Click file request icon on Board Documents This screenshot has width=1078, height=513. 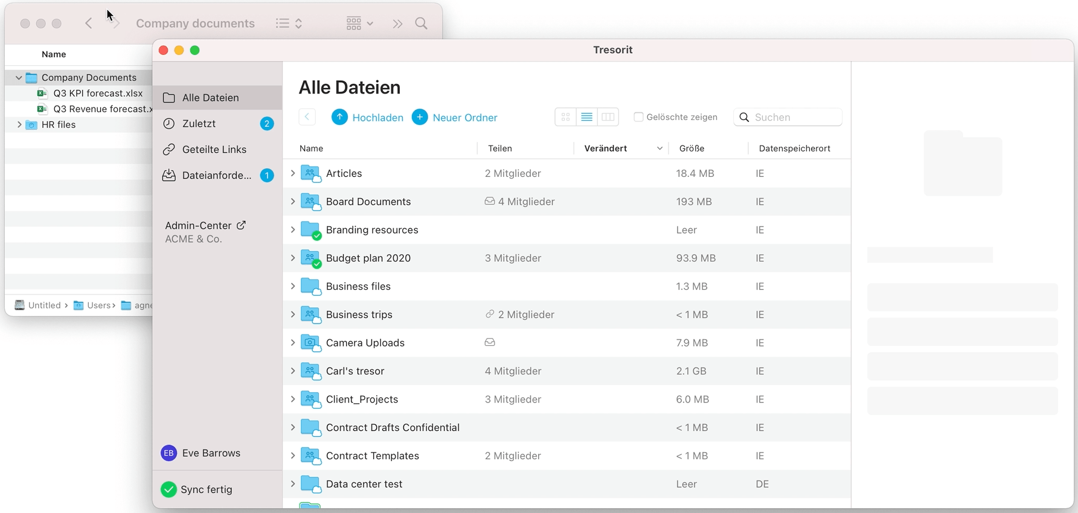point(490,201)
